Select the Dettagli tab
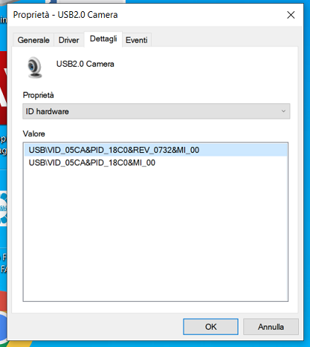310x347 pixels. coord(103,39)
